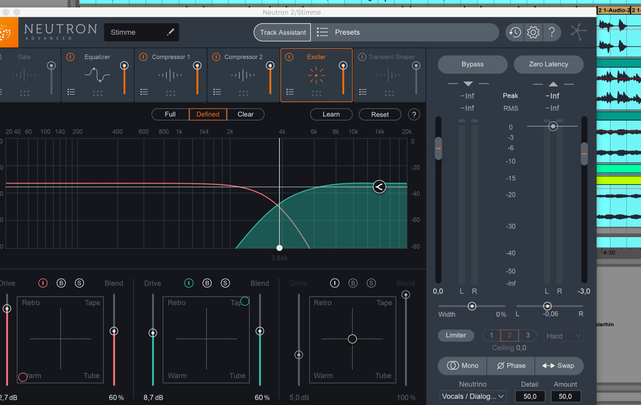Grab Compressor 2 reorder dots handle

(x=243, y=93)
